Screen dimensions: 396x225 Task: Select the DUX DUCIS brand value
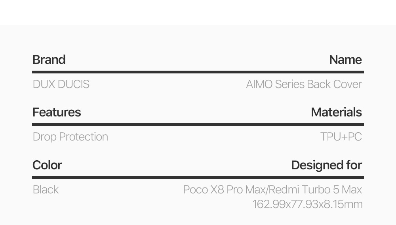[x=61, y=84]
